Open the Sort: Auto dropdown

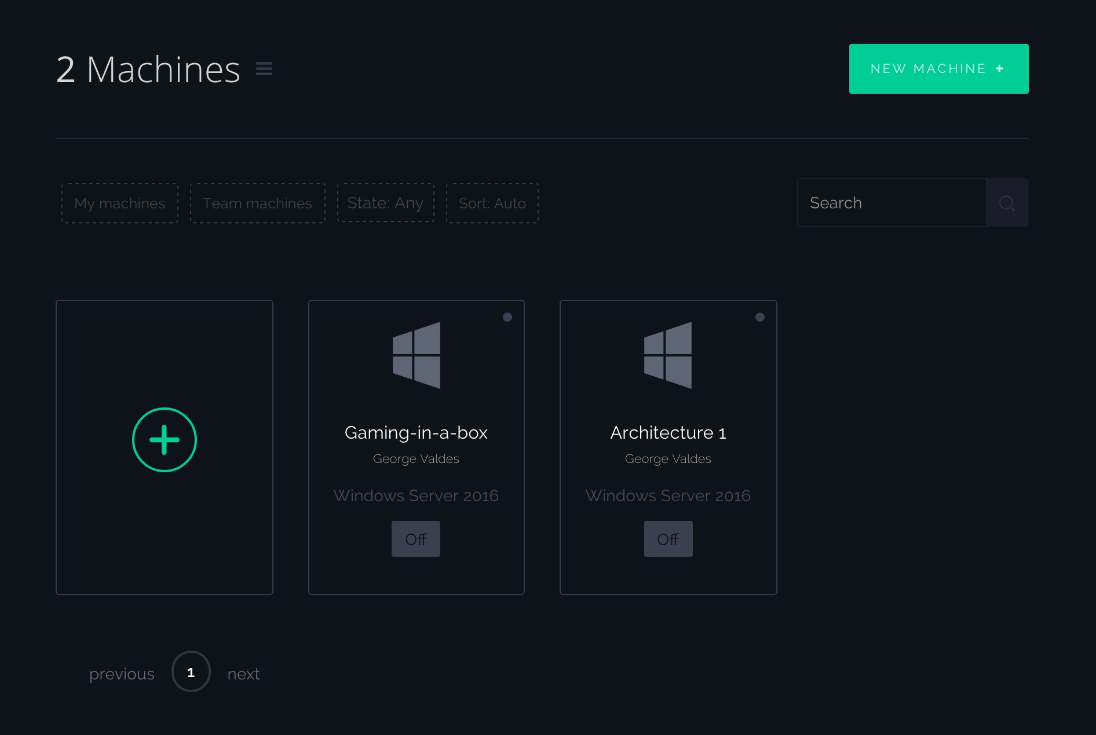tap(492, 203)
